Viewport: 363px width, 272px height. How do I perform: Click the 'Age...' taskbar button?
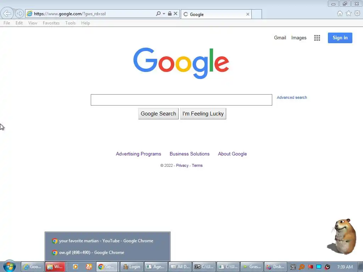tap(156, 267)
